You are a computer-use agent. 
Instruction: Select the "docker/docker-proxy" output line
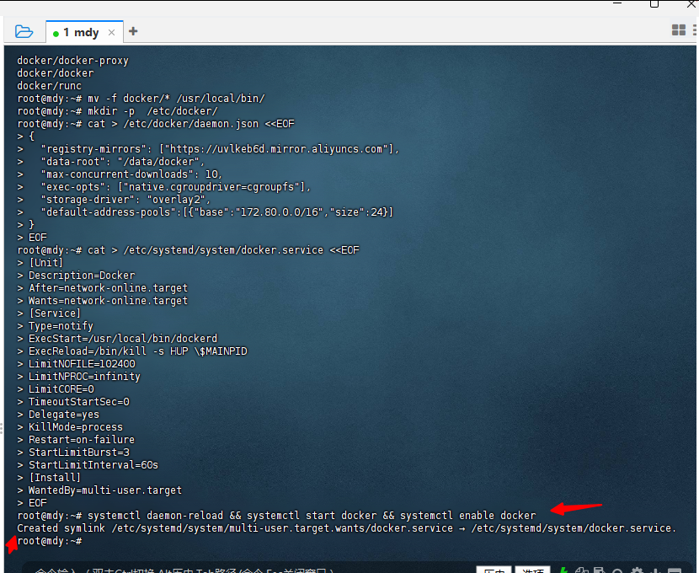pos(72,61)
